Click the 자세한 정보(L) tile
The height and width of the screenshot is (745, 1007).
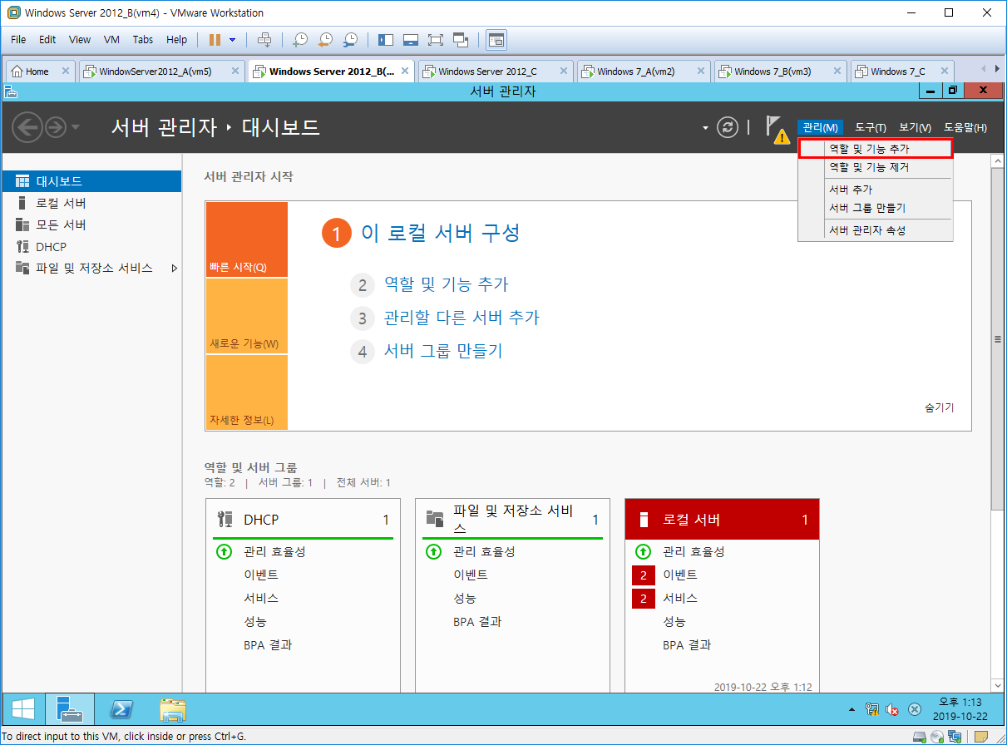coord(246,392)
